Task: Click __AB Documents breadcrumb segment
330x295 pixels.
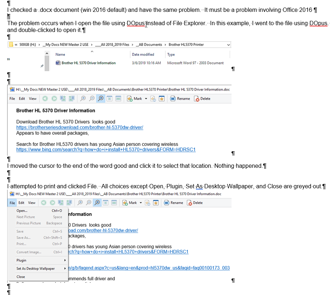Action: (149, 45)
